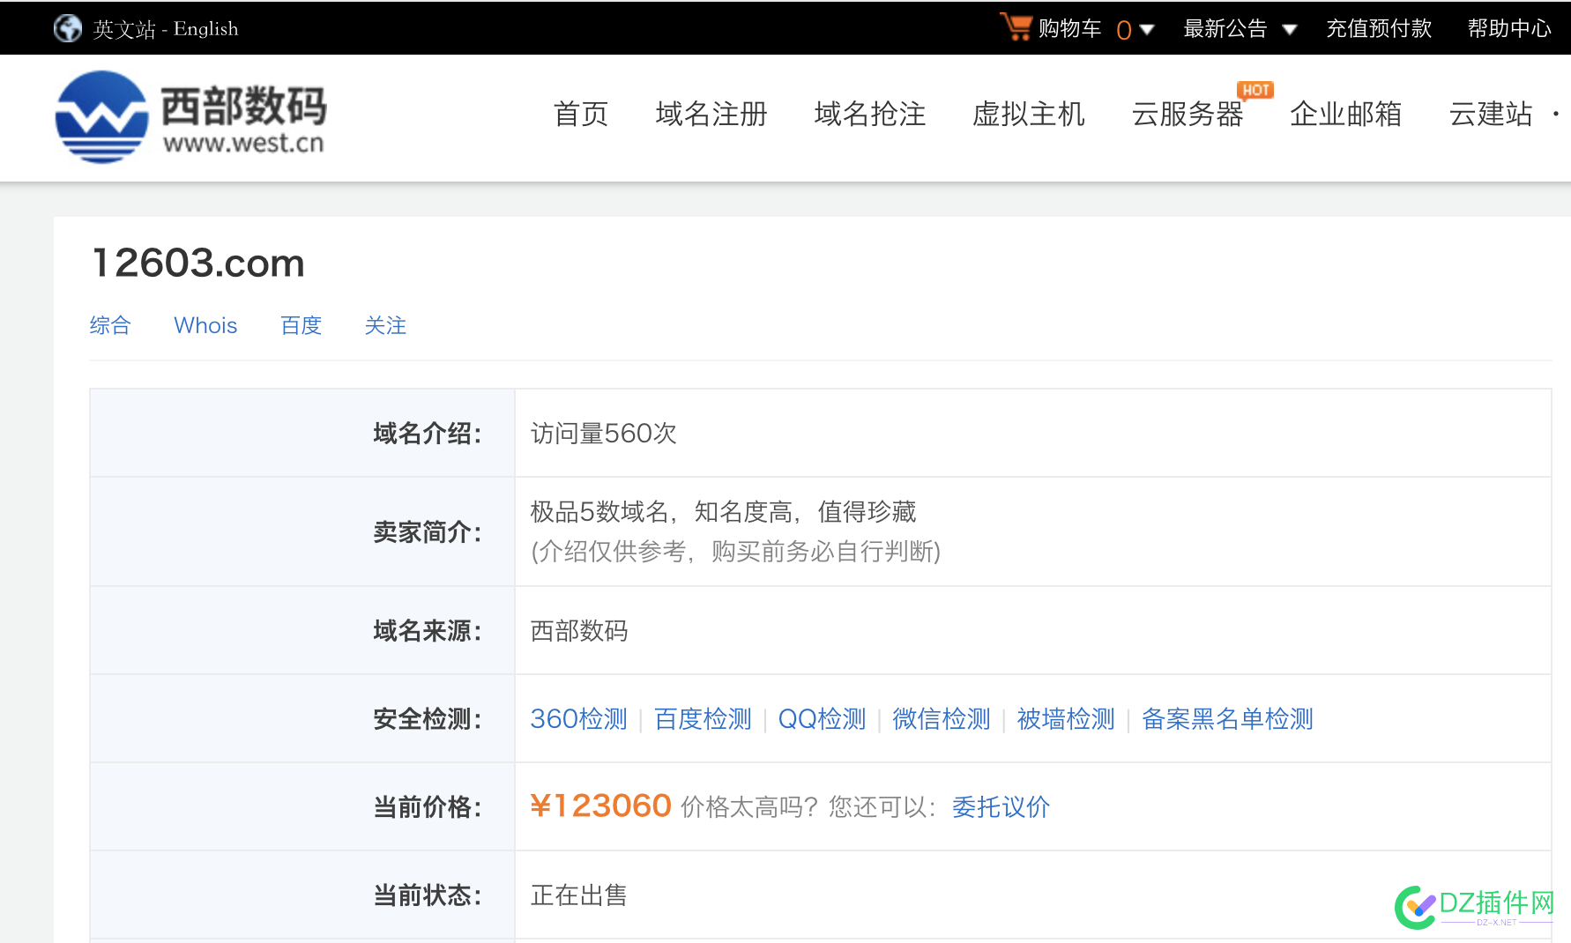Open 充值预付款 page

tap(1379, 29)
